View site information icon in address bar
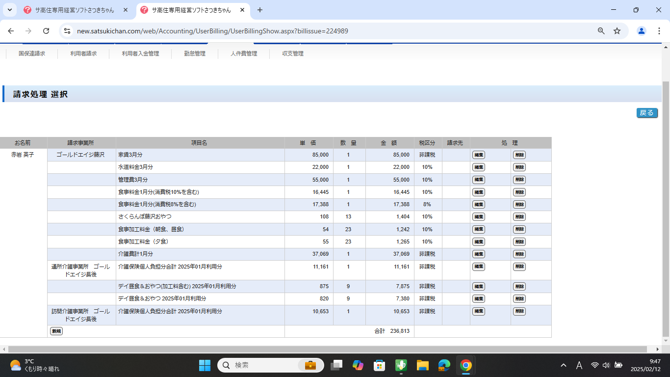This screenshot has width=670, height=377. pyautogui.click(x=68, y=31)
